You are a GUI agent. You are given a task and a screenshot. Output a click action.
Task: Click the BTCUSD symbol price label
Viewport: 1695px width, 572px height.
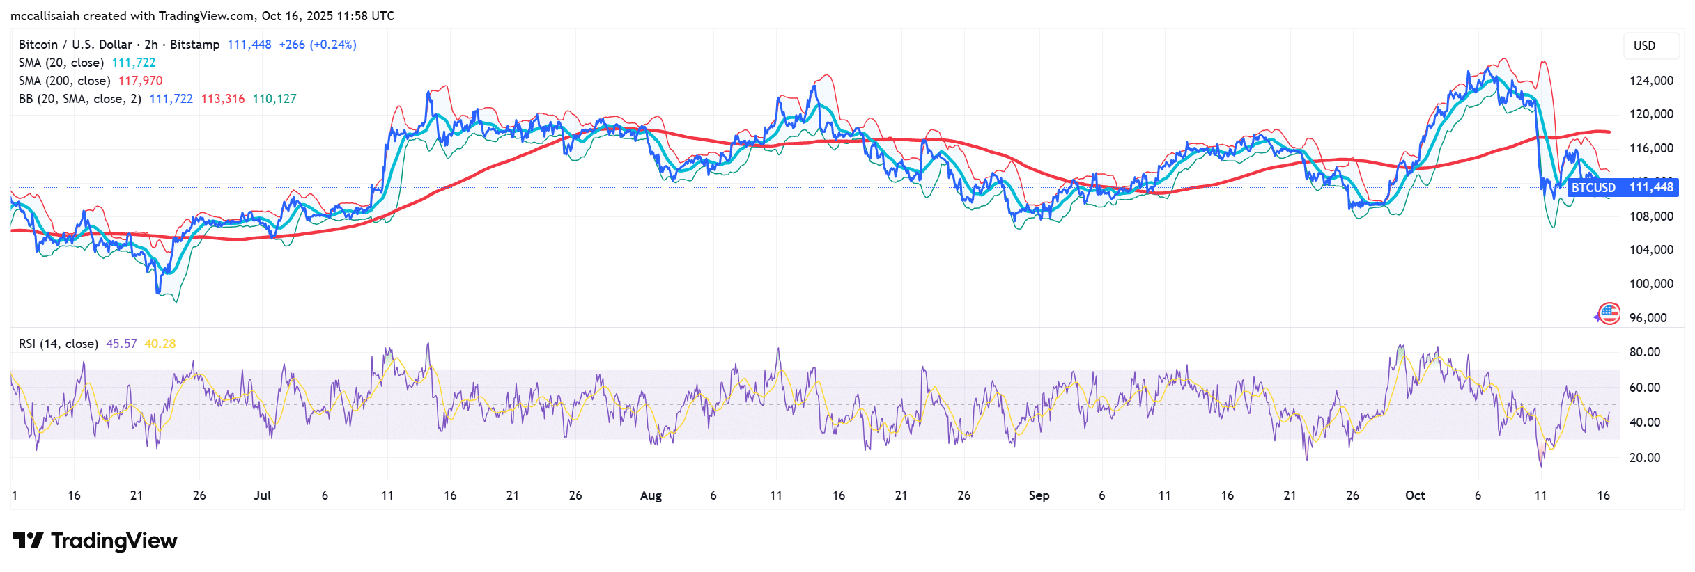(x=1593, y=188)
